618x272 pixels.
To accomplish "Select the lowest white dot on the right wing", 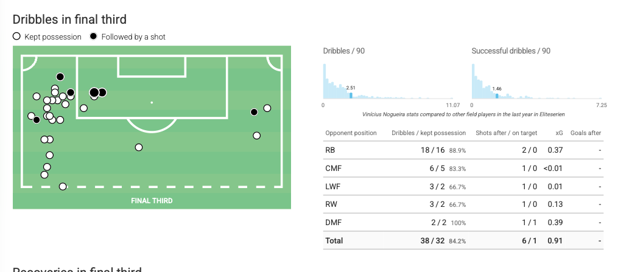I will coord(257,135).
